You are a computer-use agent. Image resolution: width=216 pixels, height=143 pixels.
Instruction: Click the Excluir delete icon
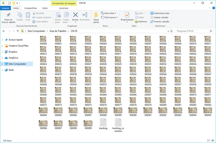[x=75, y=15]
